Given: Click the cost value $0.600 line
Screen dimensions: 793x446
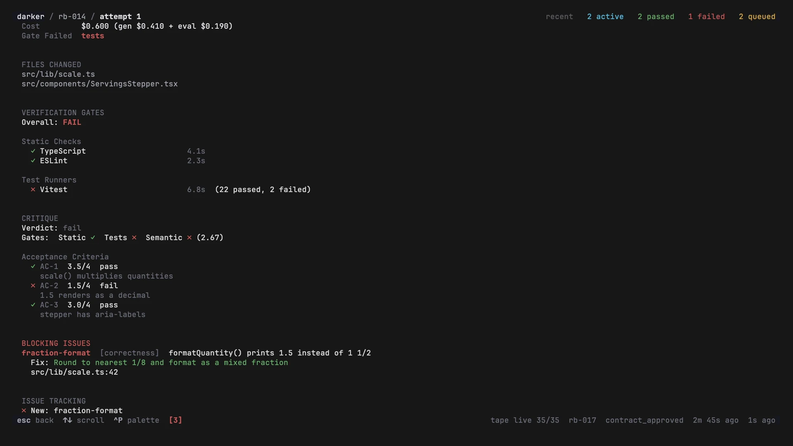Looking at the screenshot, I should (157, 26).
